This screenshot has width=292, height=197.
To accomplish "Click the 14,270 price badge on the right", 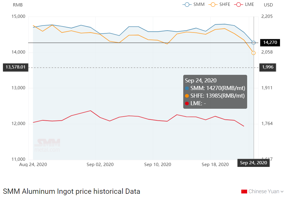I will [x=269, y=42].
